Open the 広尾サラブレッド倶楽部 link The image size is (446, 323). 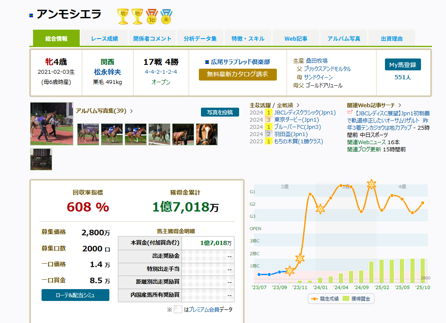(240, 62)
